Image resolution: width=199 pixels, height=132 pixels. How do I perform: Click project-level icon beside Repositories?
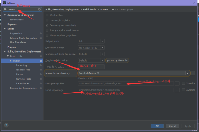pos(41,83)
